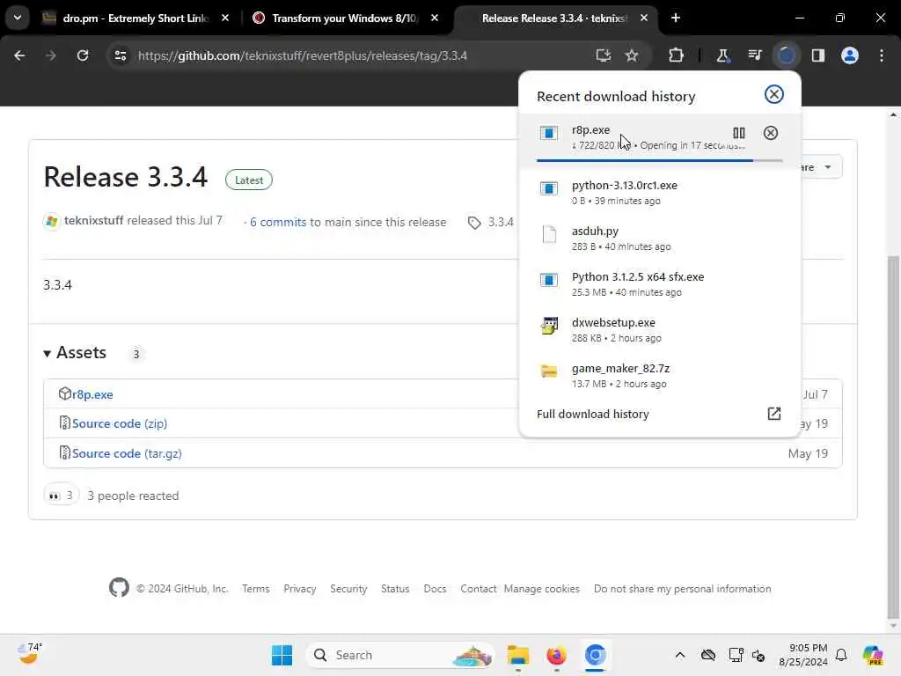The height and width of the screenshot is (676, 901).
Task: Download Source code (zip)
Action: click(x=120, y=423)
